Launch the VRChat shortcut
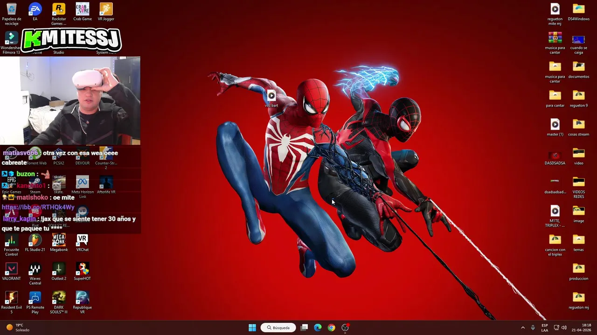This screenshot has width=597, height=335. pyautogui.click(x=82, y=243)
